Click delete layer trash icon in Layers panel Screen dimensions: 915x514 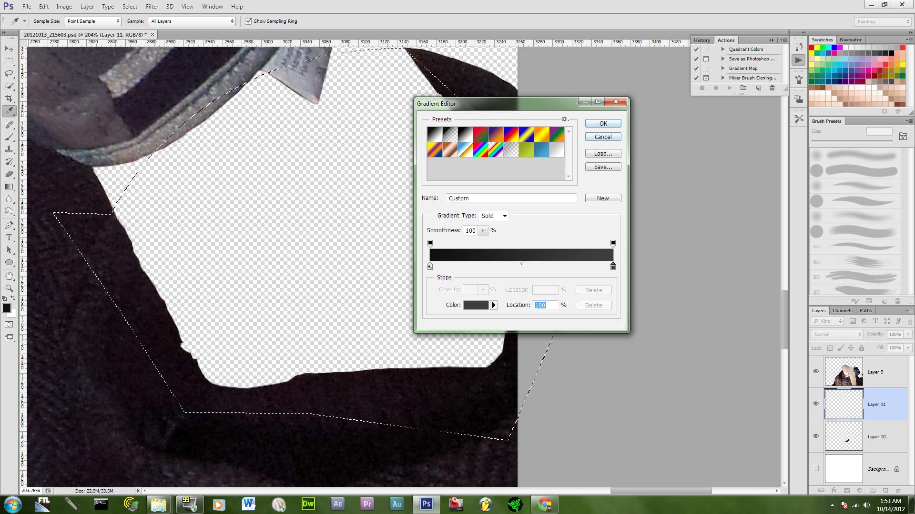[x=898, y=490]
